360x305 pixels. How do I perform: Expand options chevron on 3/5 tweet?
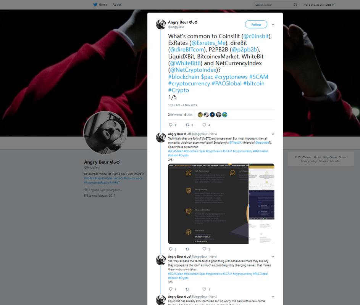(x=273, y=257)
